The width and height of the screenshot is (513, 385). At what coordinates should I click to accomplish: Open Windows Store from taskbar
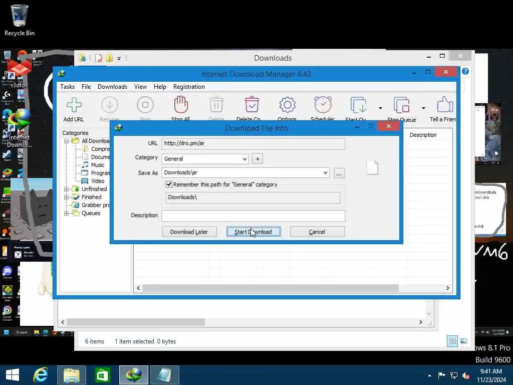102,375
